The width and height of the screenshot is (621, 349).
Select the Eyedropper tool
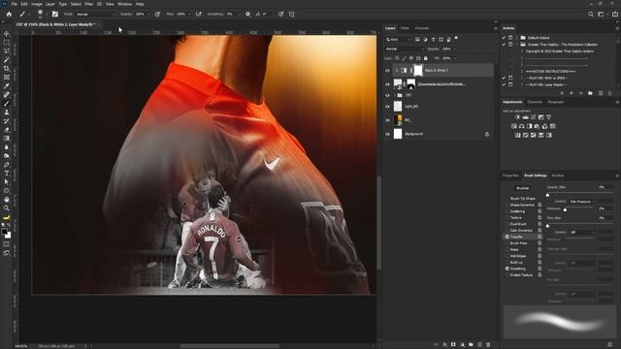(7, 86)
